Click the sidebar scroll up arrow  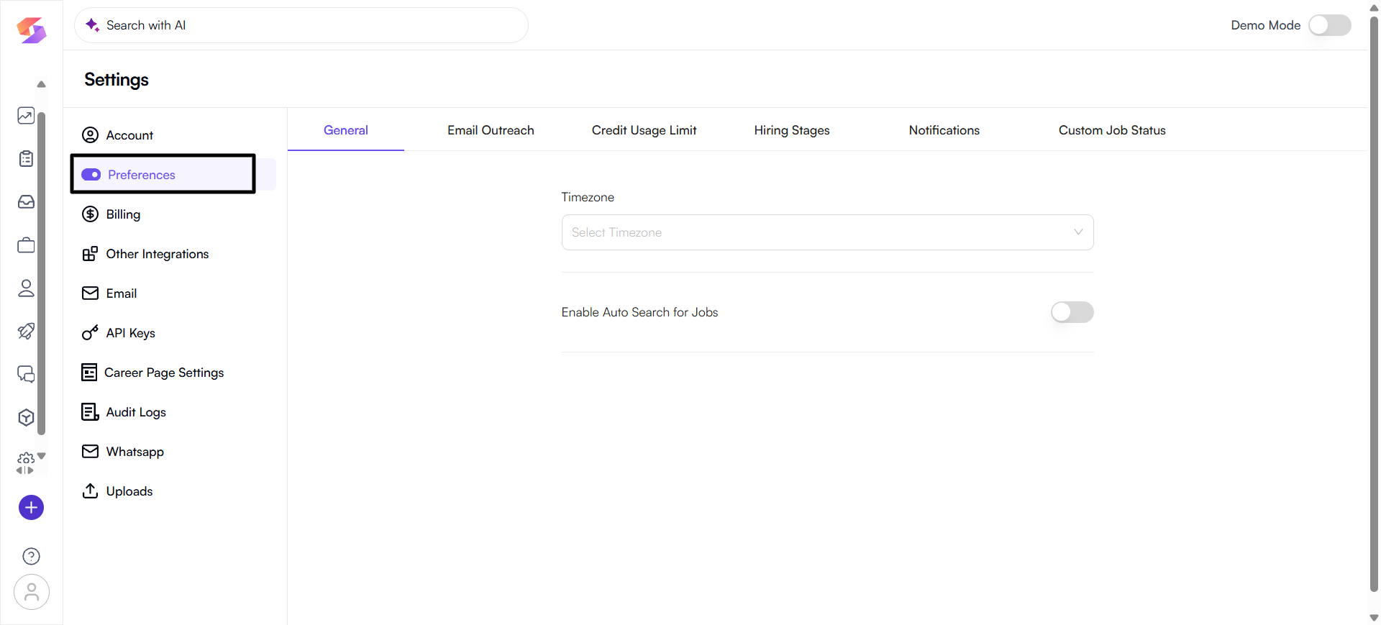coord(42,84)
